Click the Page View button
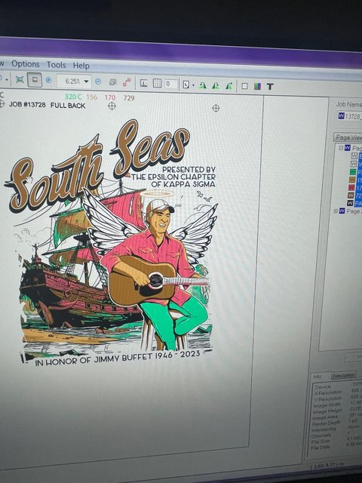 coord(348,137)
